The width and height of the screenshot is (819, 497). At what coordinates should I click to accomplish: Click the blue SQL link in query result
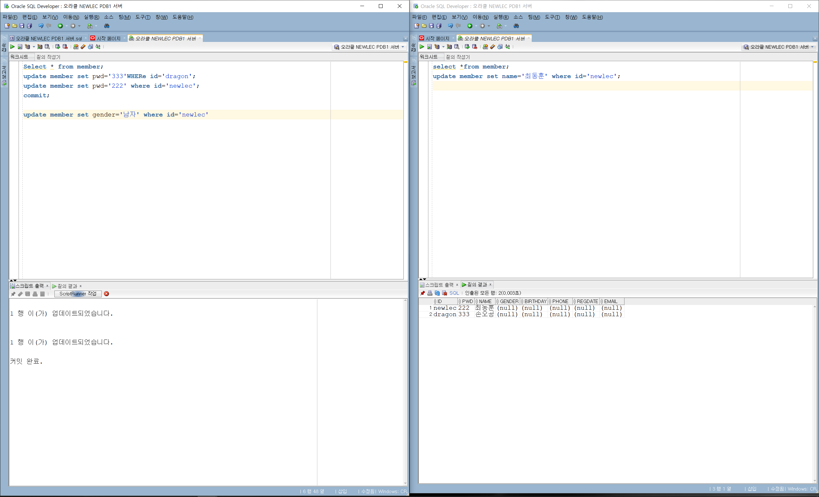point(454,293)
